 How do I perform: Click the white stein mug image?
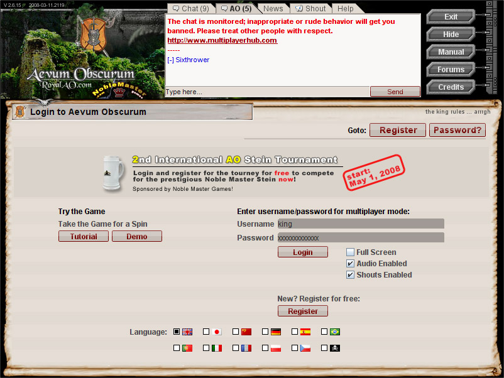pos(113,173)
